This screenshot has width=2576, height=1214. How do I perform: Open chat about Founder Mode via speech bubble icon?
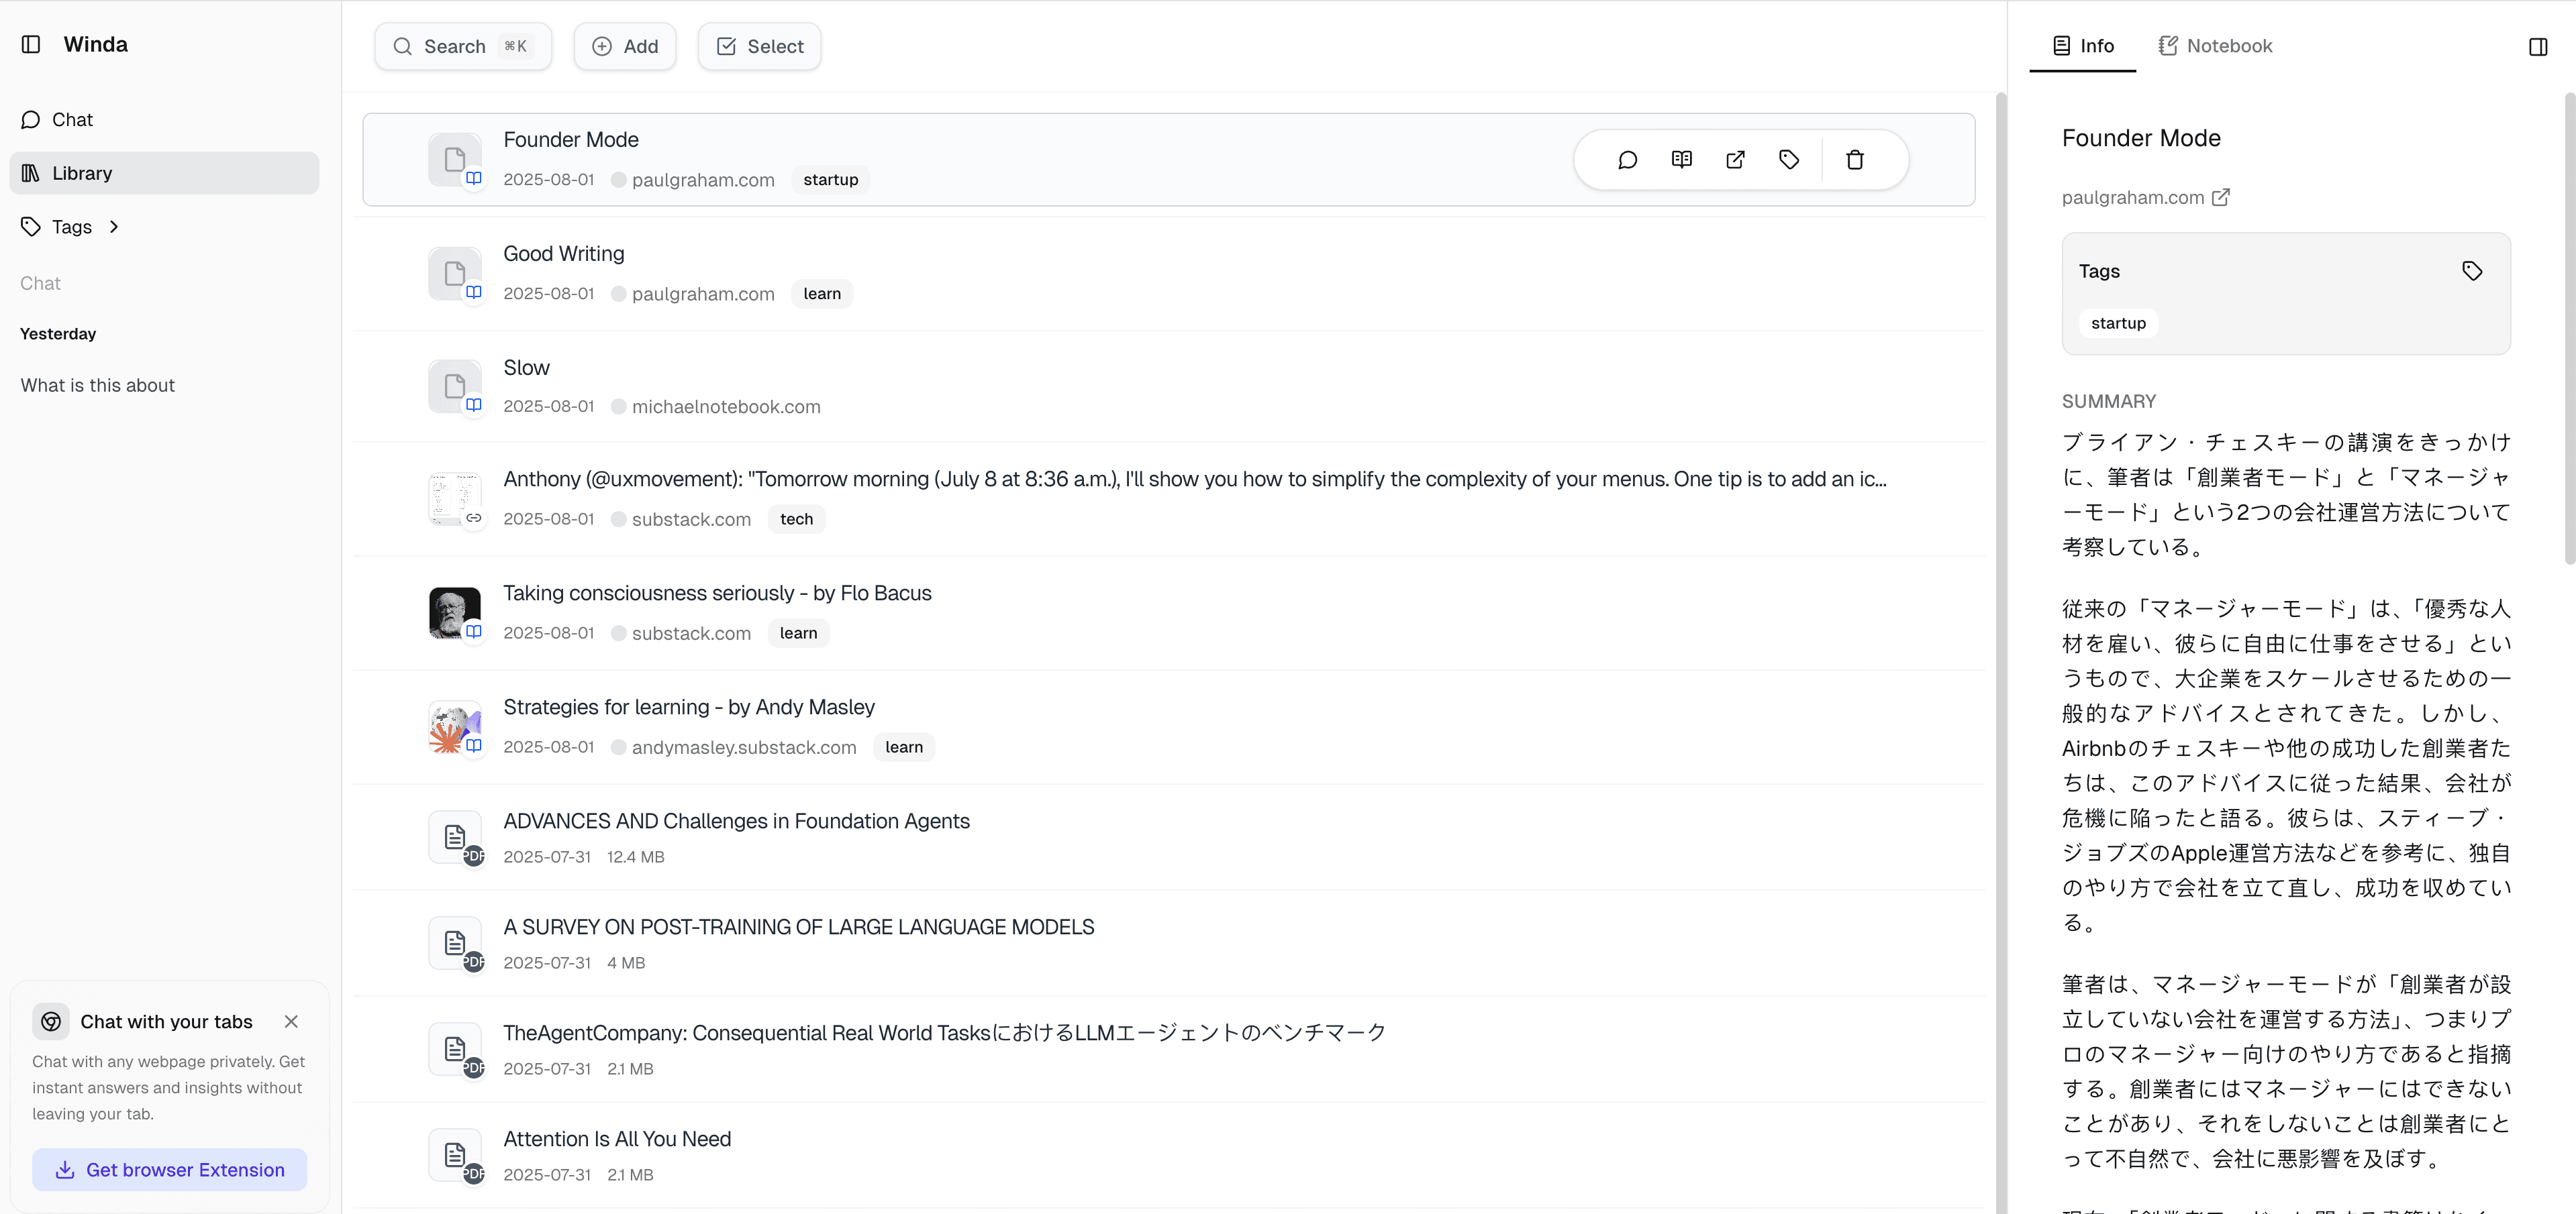1627,159
